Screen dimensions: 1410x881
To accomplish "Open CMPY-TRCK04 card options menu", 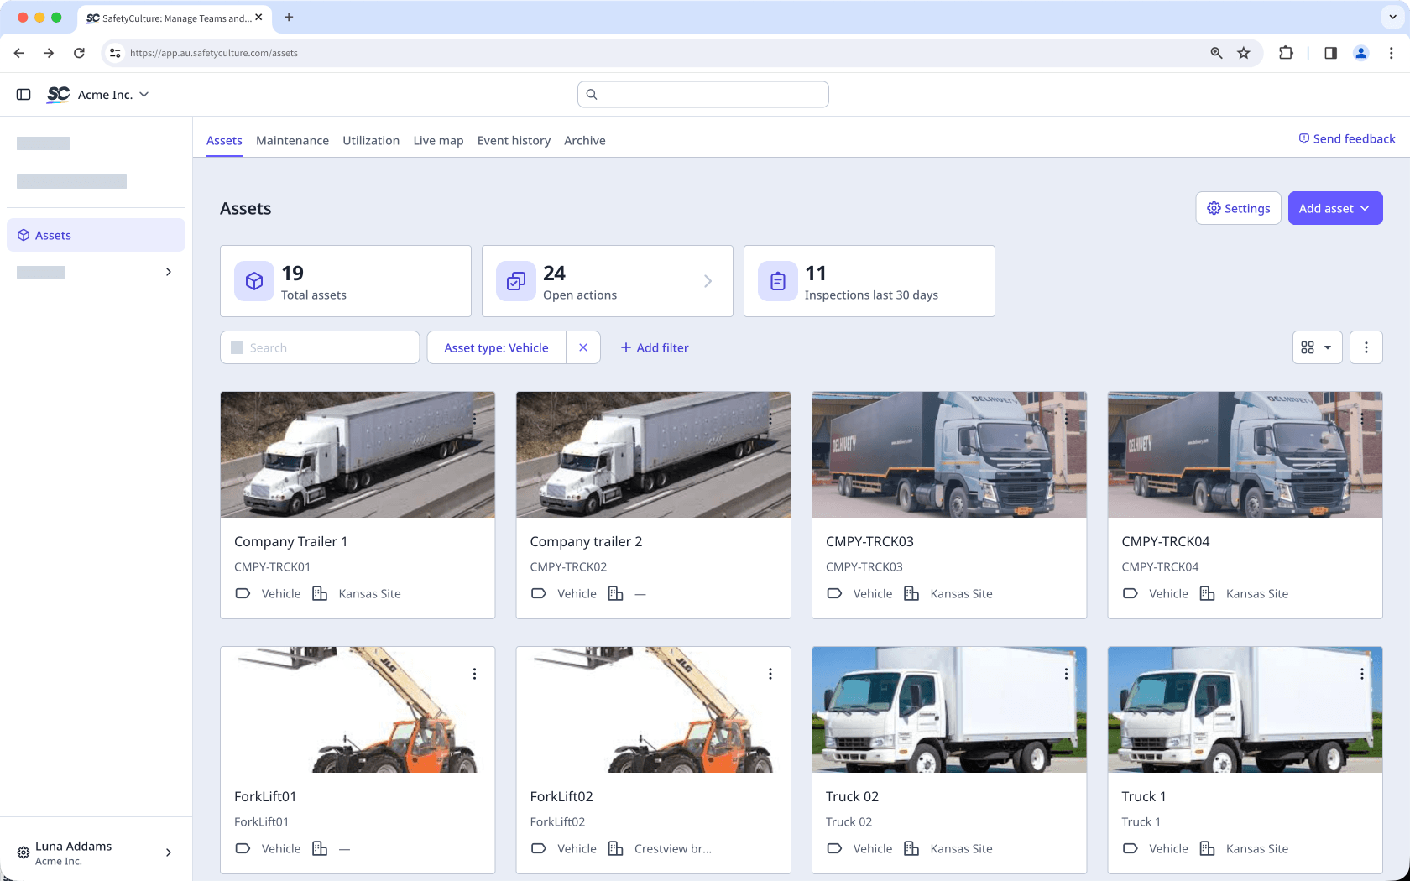I will (1362, 419).
